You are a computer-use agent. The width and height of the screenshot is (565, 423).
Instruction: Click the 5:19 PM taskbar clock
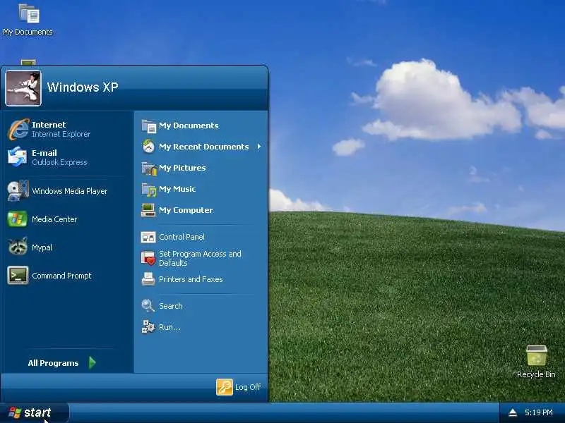pos(539,412)
